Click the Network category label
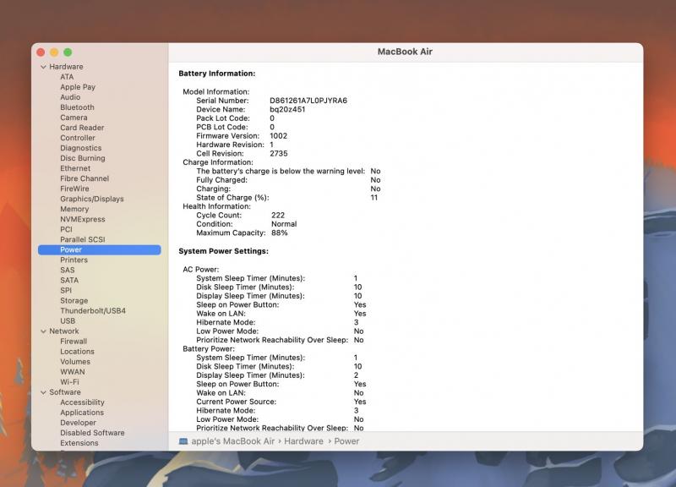This screenshot has height=487, width=676. tap(64, 331)
